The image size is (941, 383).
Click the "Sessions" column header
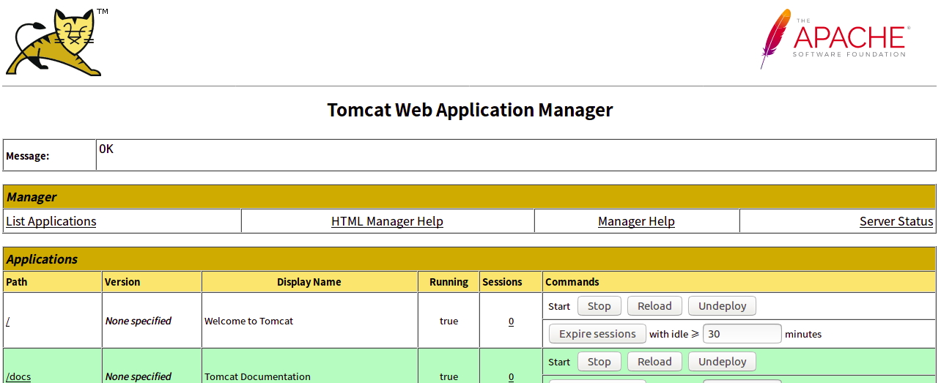[x=502, y=282]
